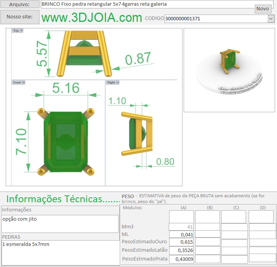Click the 3D earring preview thumbnail
277x267 pixels.
229,70
